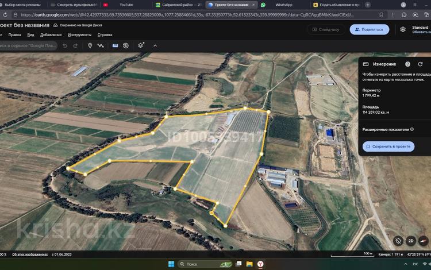Select the draw path or polygon tool

[x=101, y=45]
